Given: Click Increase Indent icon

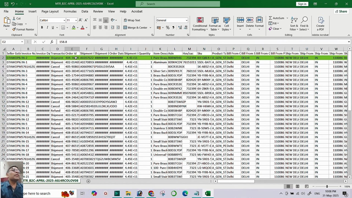Looking at the screenshot, I should [118, 28].
